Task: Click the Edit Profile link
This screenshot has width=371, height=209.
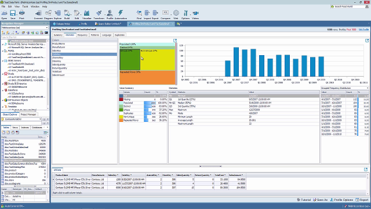Action: coord(363,30)
